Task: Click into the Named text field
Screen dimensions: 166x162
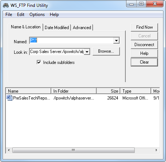Action: tap(72, 41)
